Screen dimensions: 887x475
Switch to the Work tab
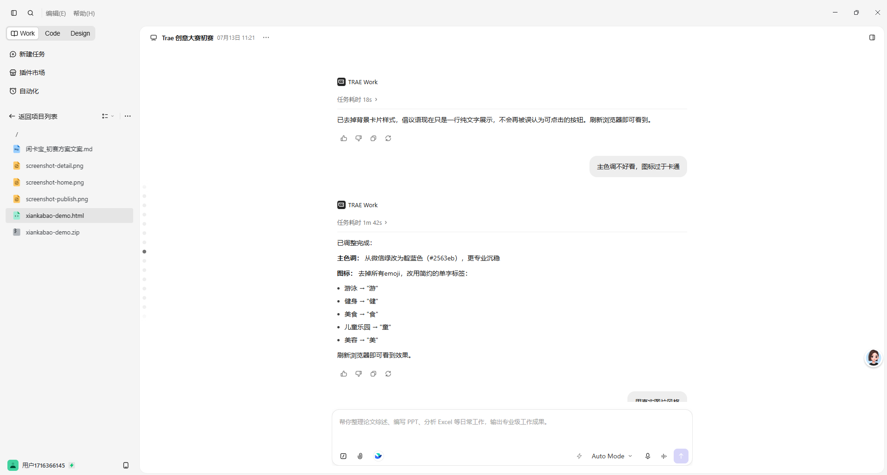[x=23, y=33]
